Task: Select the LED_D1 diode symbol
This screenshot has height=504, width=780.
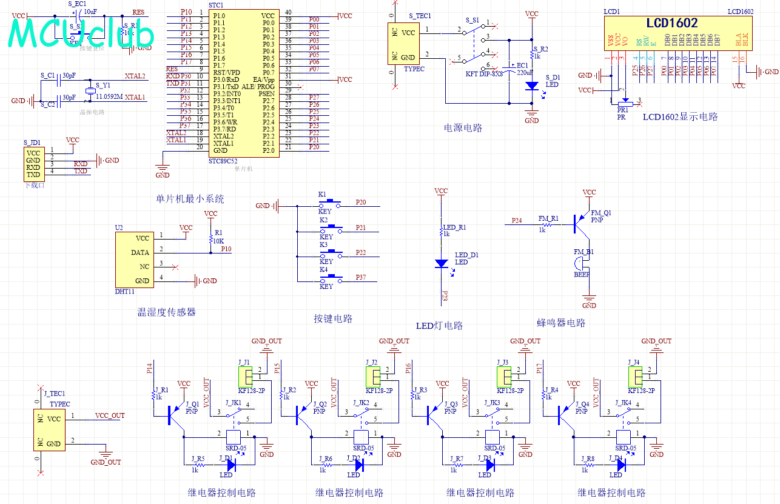Action: tap(442, 263)
